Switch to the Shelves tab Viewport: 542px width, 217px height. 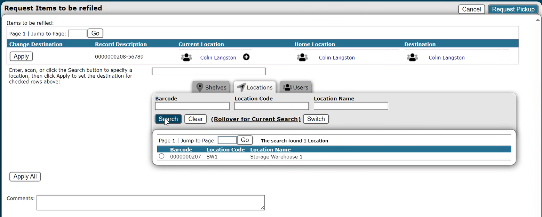point(212,87)
